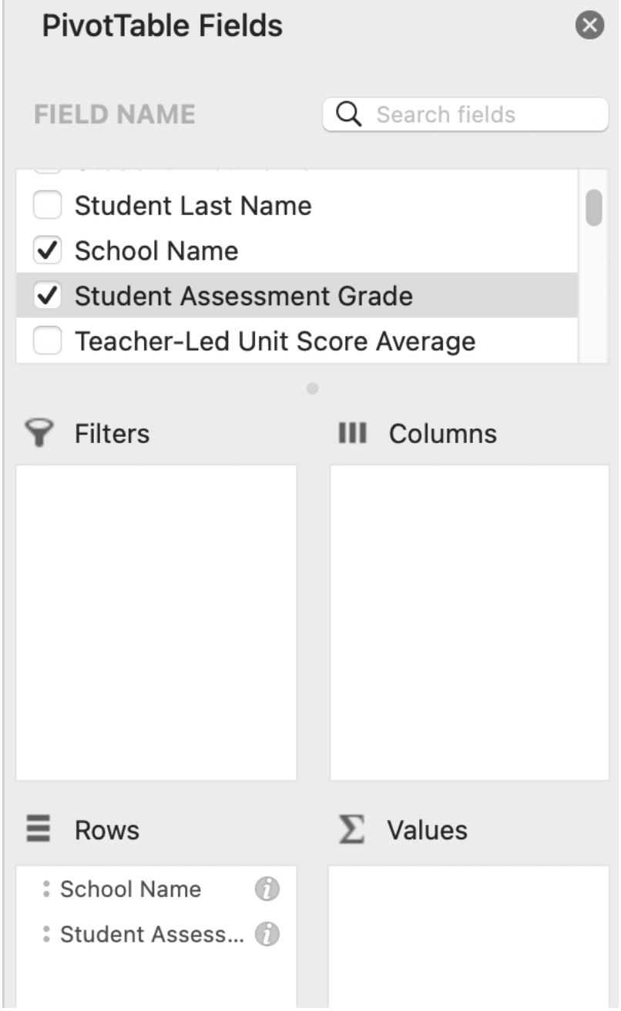Click the Values sigma icon
This screenshot has width=621, height=1011.
pos(351,830)
